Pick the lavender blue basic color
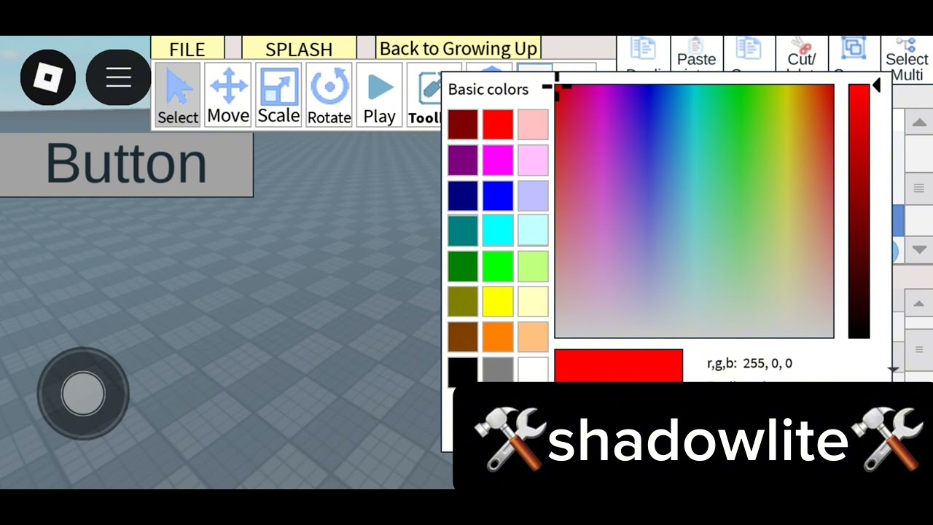This screenshot has width=933, height=525. tap(533, 195)
